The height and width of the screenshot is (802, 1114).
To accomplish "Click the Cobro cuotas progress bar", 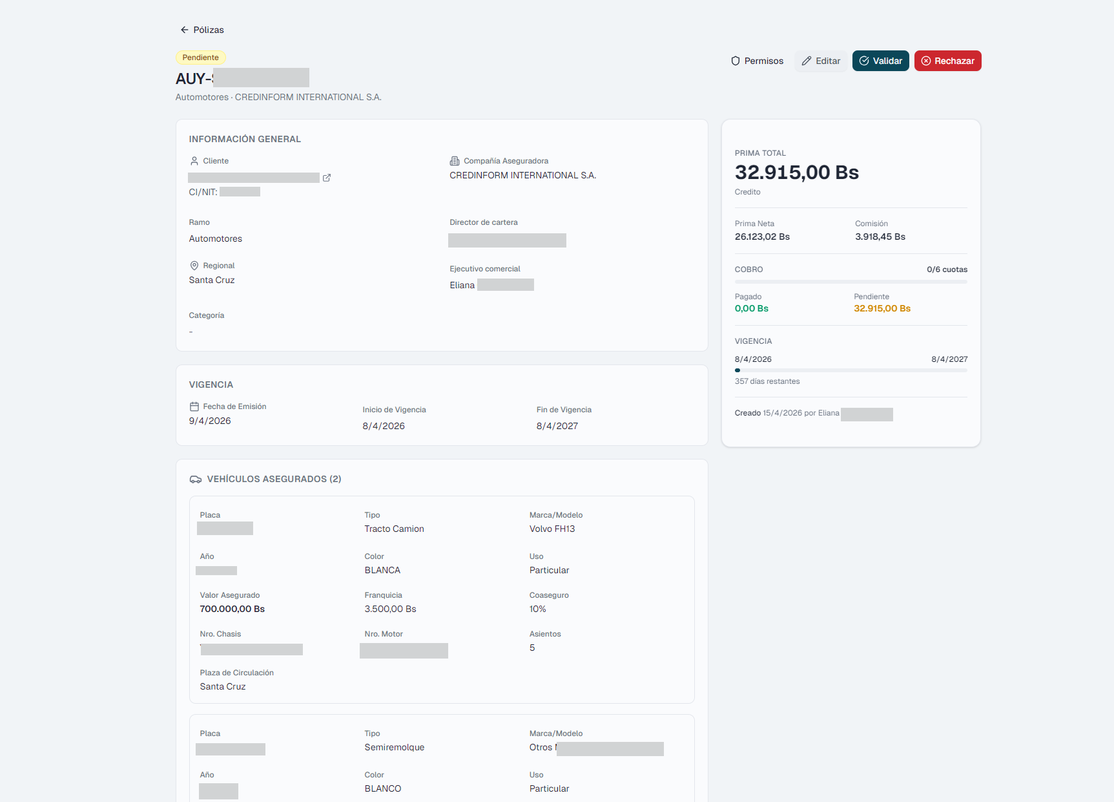I will point(851,282).
